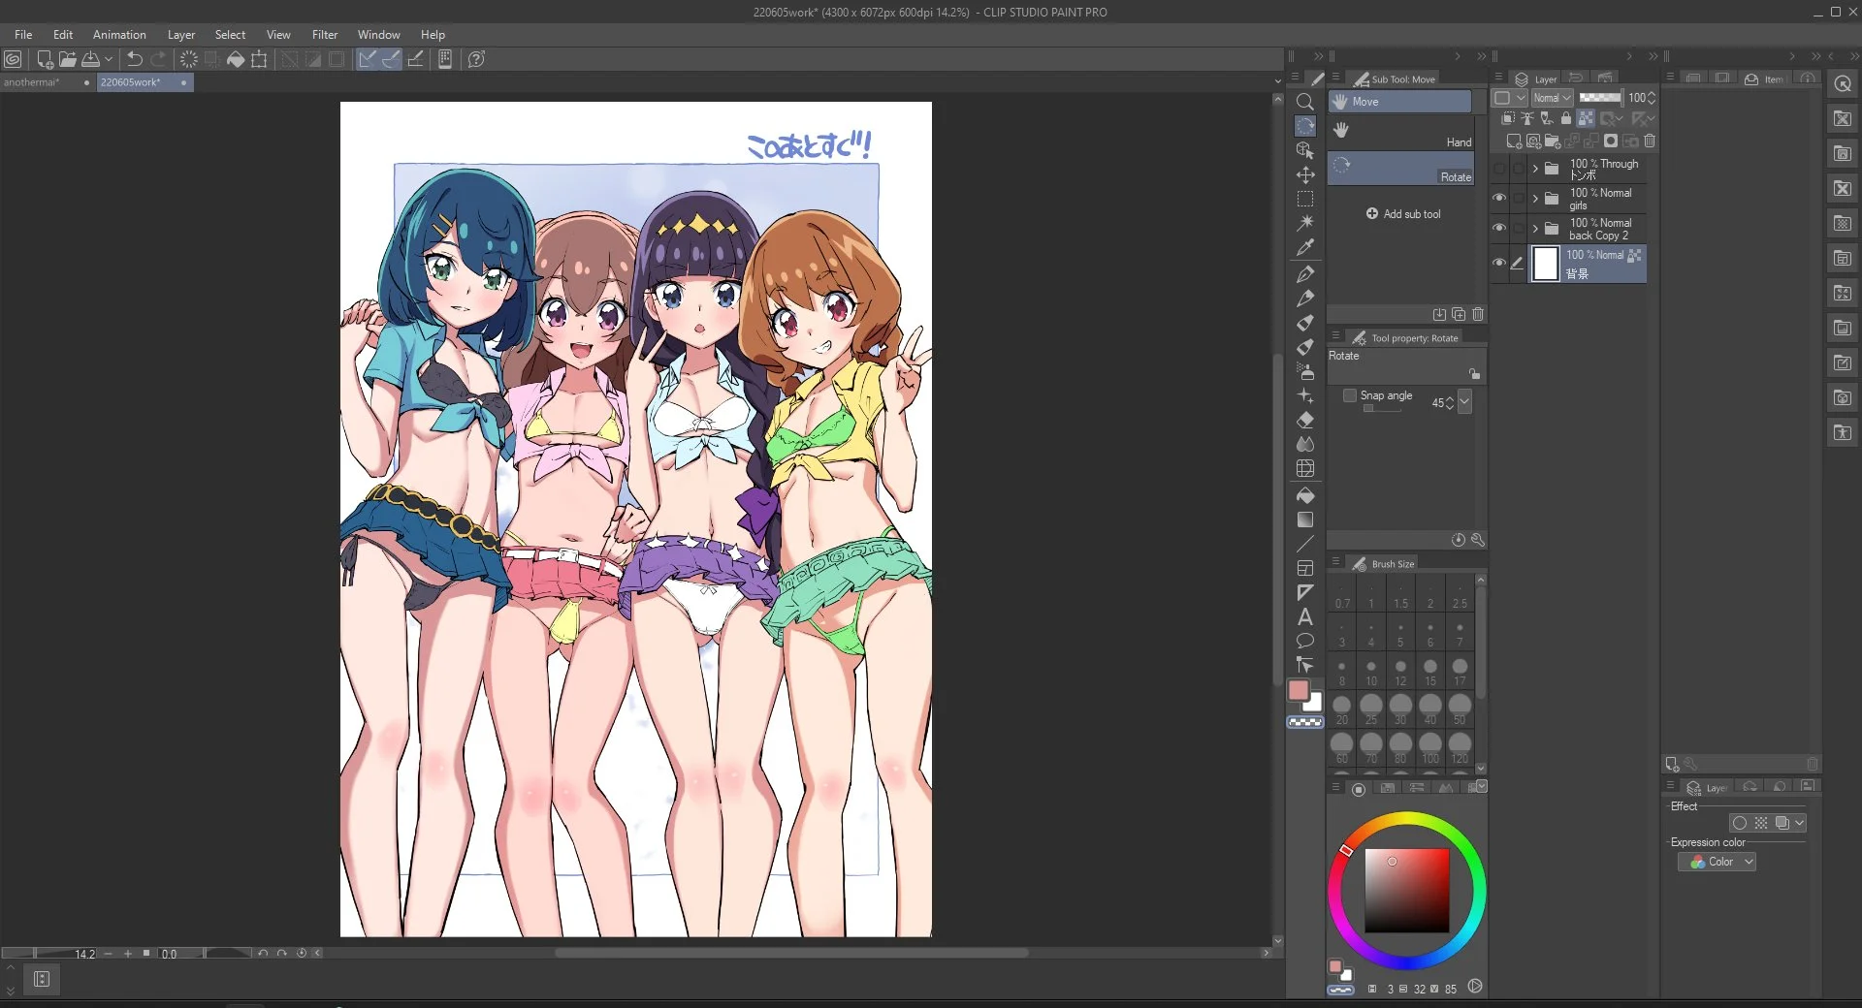Select the Eyedropper tool
Image resolution: width=1862 pixels, height=1008 pixels.
tap(1305, 248)
